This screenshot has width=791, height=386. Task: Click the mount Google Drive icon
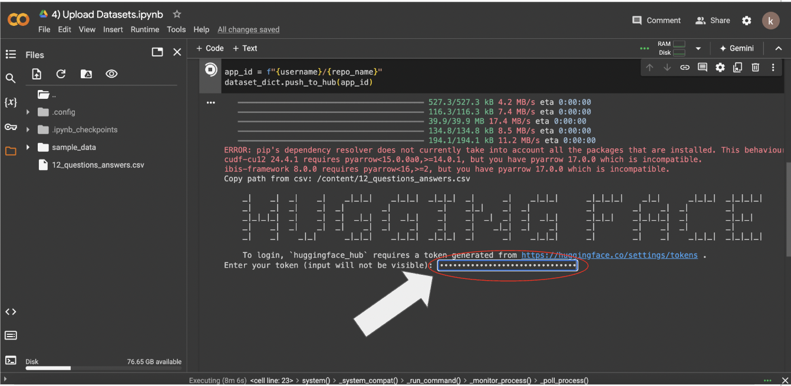[x=86, y=74]
